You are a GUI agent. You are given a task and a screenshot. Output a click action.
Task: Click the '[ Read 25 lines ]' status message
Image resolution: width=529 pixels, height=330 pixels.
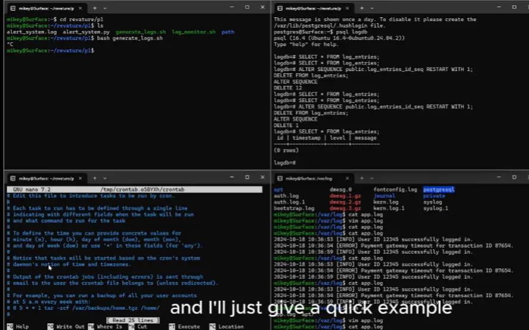(133, 320)
